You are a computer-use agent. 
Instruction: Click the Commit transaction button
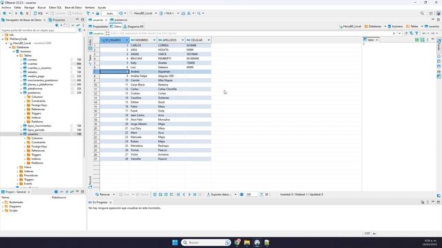[x=58, y=13]
